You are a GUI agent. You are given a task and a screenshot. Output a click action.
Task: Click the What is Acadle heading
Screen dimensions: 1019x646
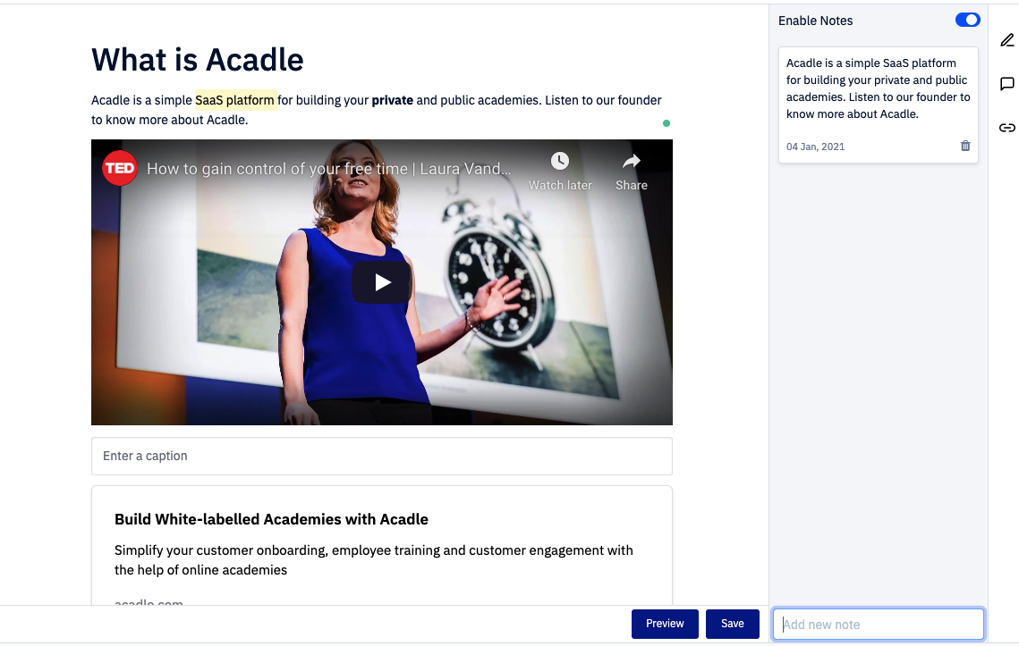point(198,60)
